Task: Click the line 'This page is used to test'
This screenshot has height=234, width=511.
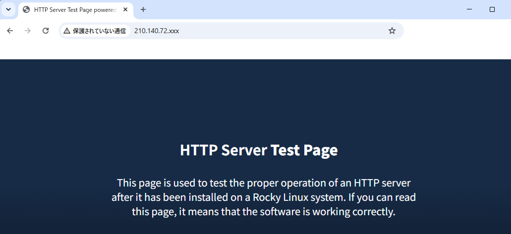Action: [264, 183]
